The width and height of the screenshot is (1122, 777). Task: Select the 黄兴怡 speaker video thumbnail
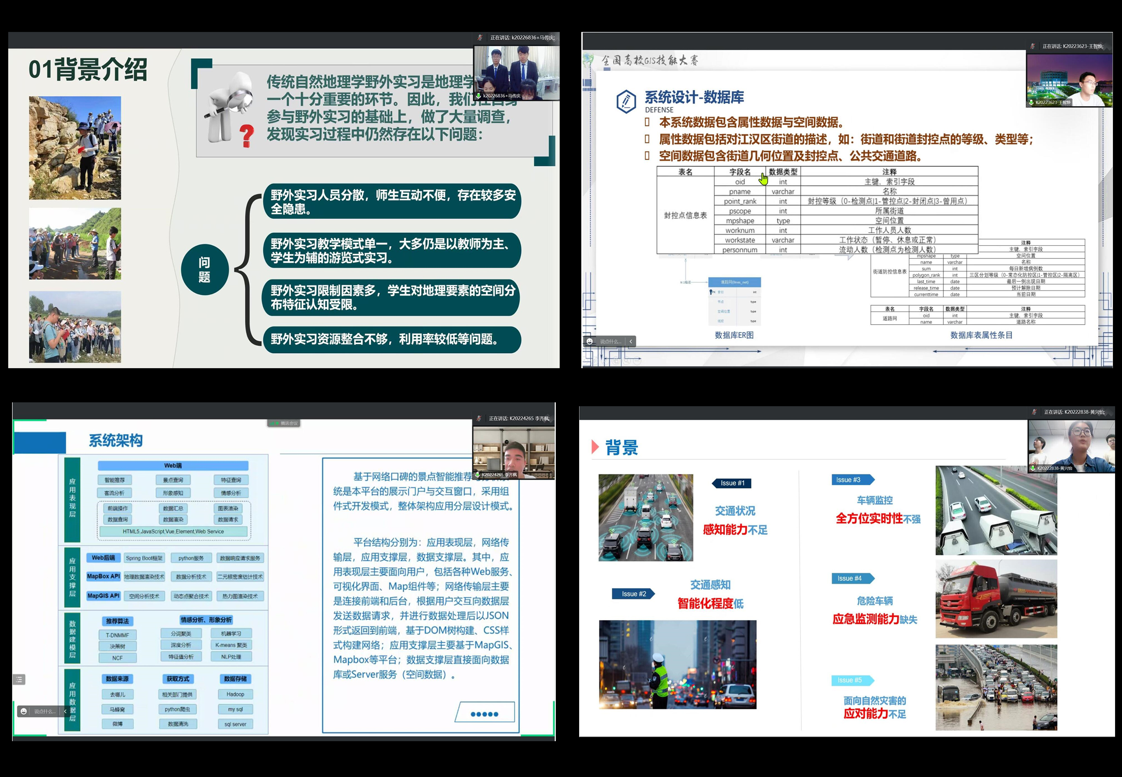pyautogui.click(x=1072, y=446)
